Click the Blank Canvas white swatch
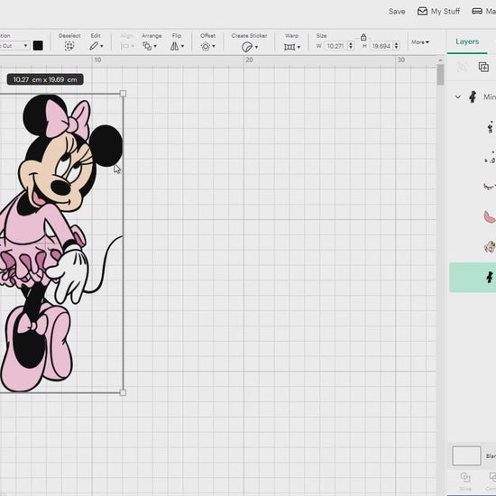The image size is (496, 496). click(466, 455)
